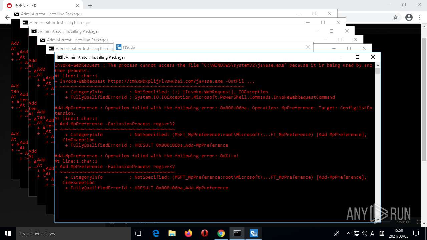The image size is (427, 240).
Task: Launch Firefox from taskbar
Action: coord(188,233)
